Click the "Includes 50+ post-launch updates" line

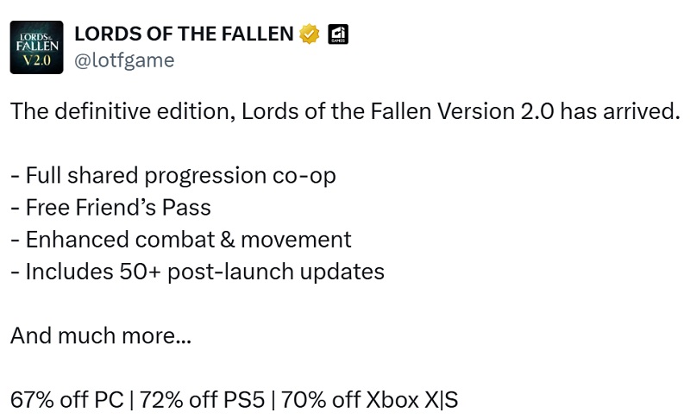click(x=198, y=272)
